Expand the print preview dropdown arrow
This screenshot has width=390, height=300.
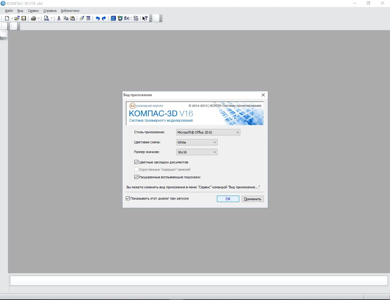point(51,18)
